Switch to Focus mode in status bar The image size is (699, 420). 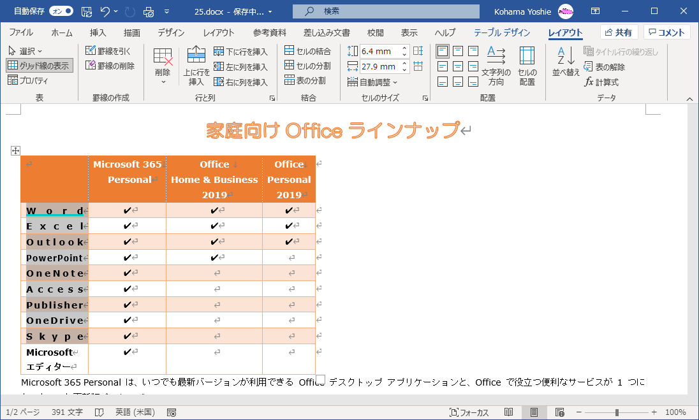pos(469,412)
